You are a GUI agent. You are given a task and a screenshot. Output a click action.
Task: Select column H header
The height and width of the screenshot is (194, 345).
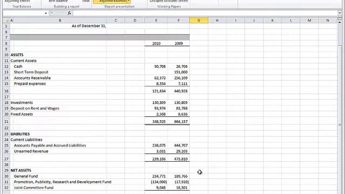point(217,20)
